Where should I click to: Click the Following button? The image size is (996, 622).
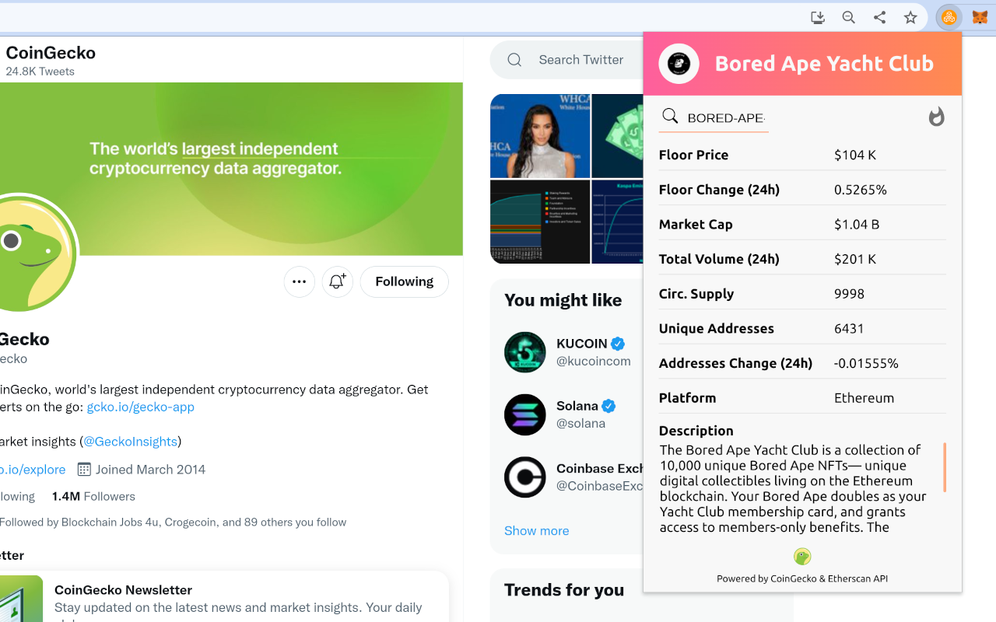[404, 281]
